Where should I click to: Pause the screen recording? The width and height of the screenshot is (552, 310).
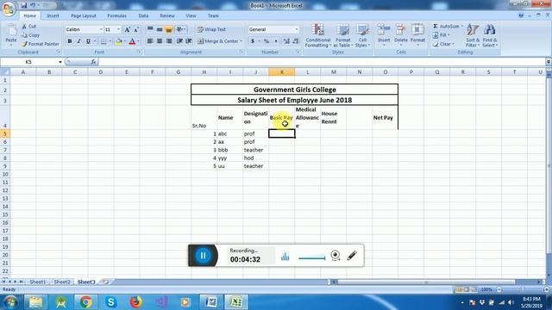pyautogui.click(x=204, y=256)
